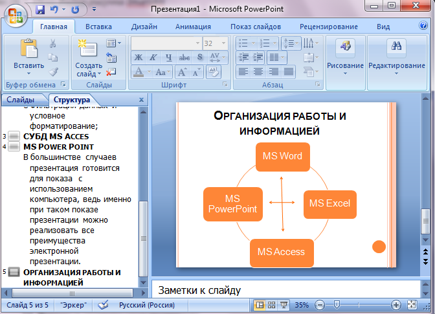
Task: Switch to slide sorter view icon
Action: [272, 305]
